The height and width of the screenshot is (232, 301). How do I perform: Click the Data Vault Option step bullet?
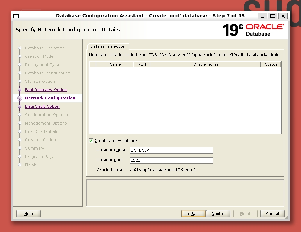(x=20, y=107)
